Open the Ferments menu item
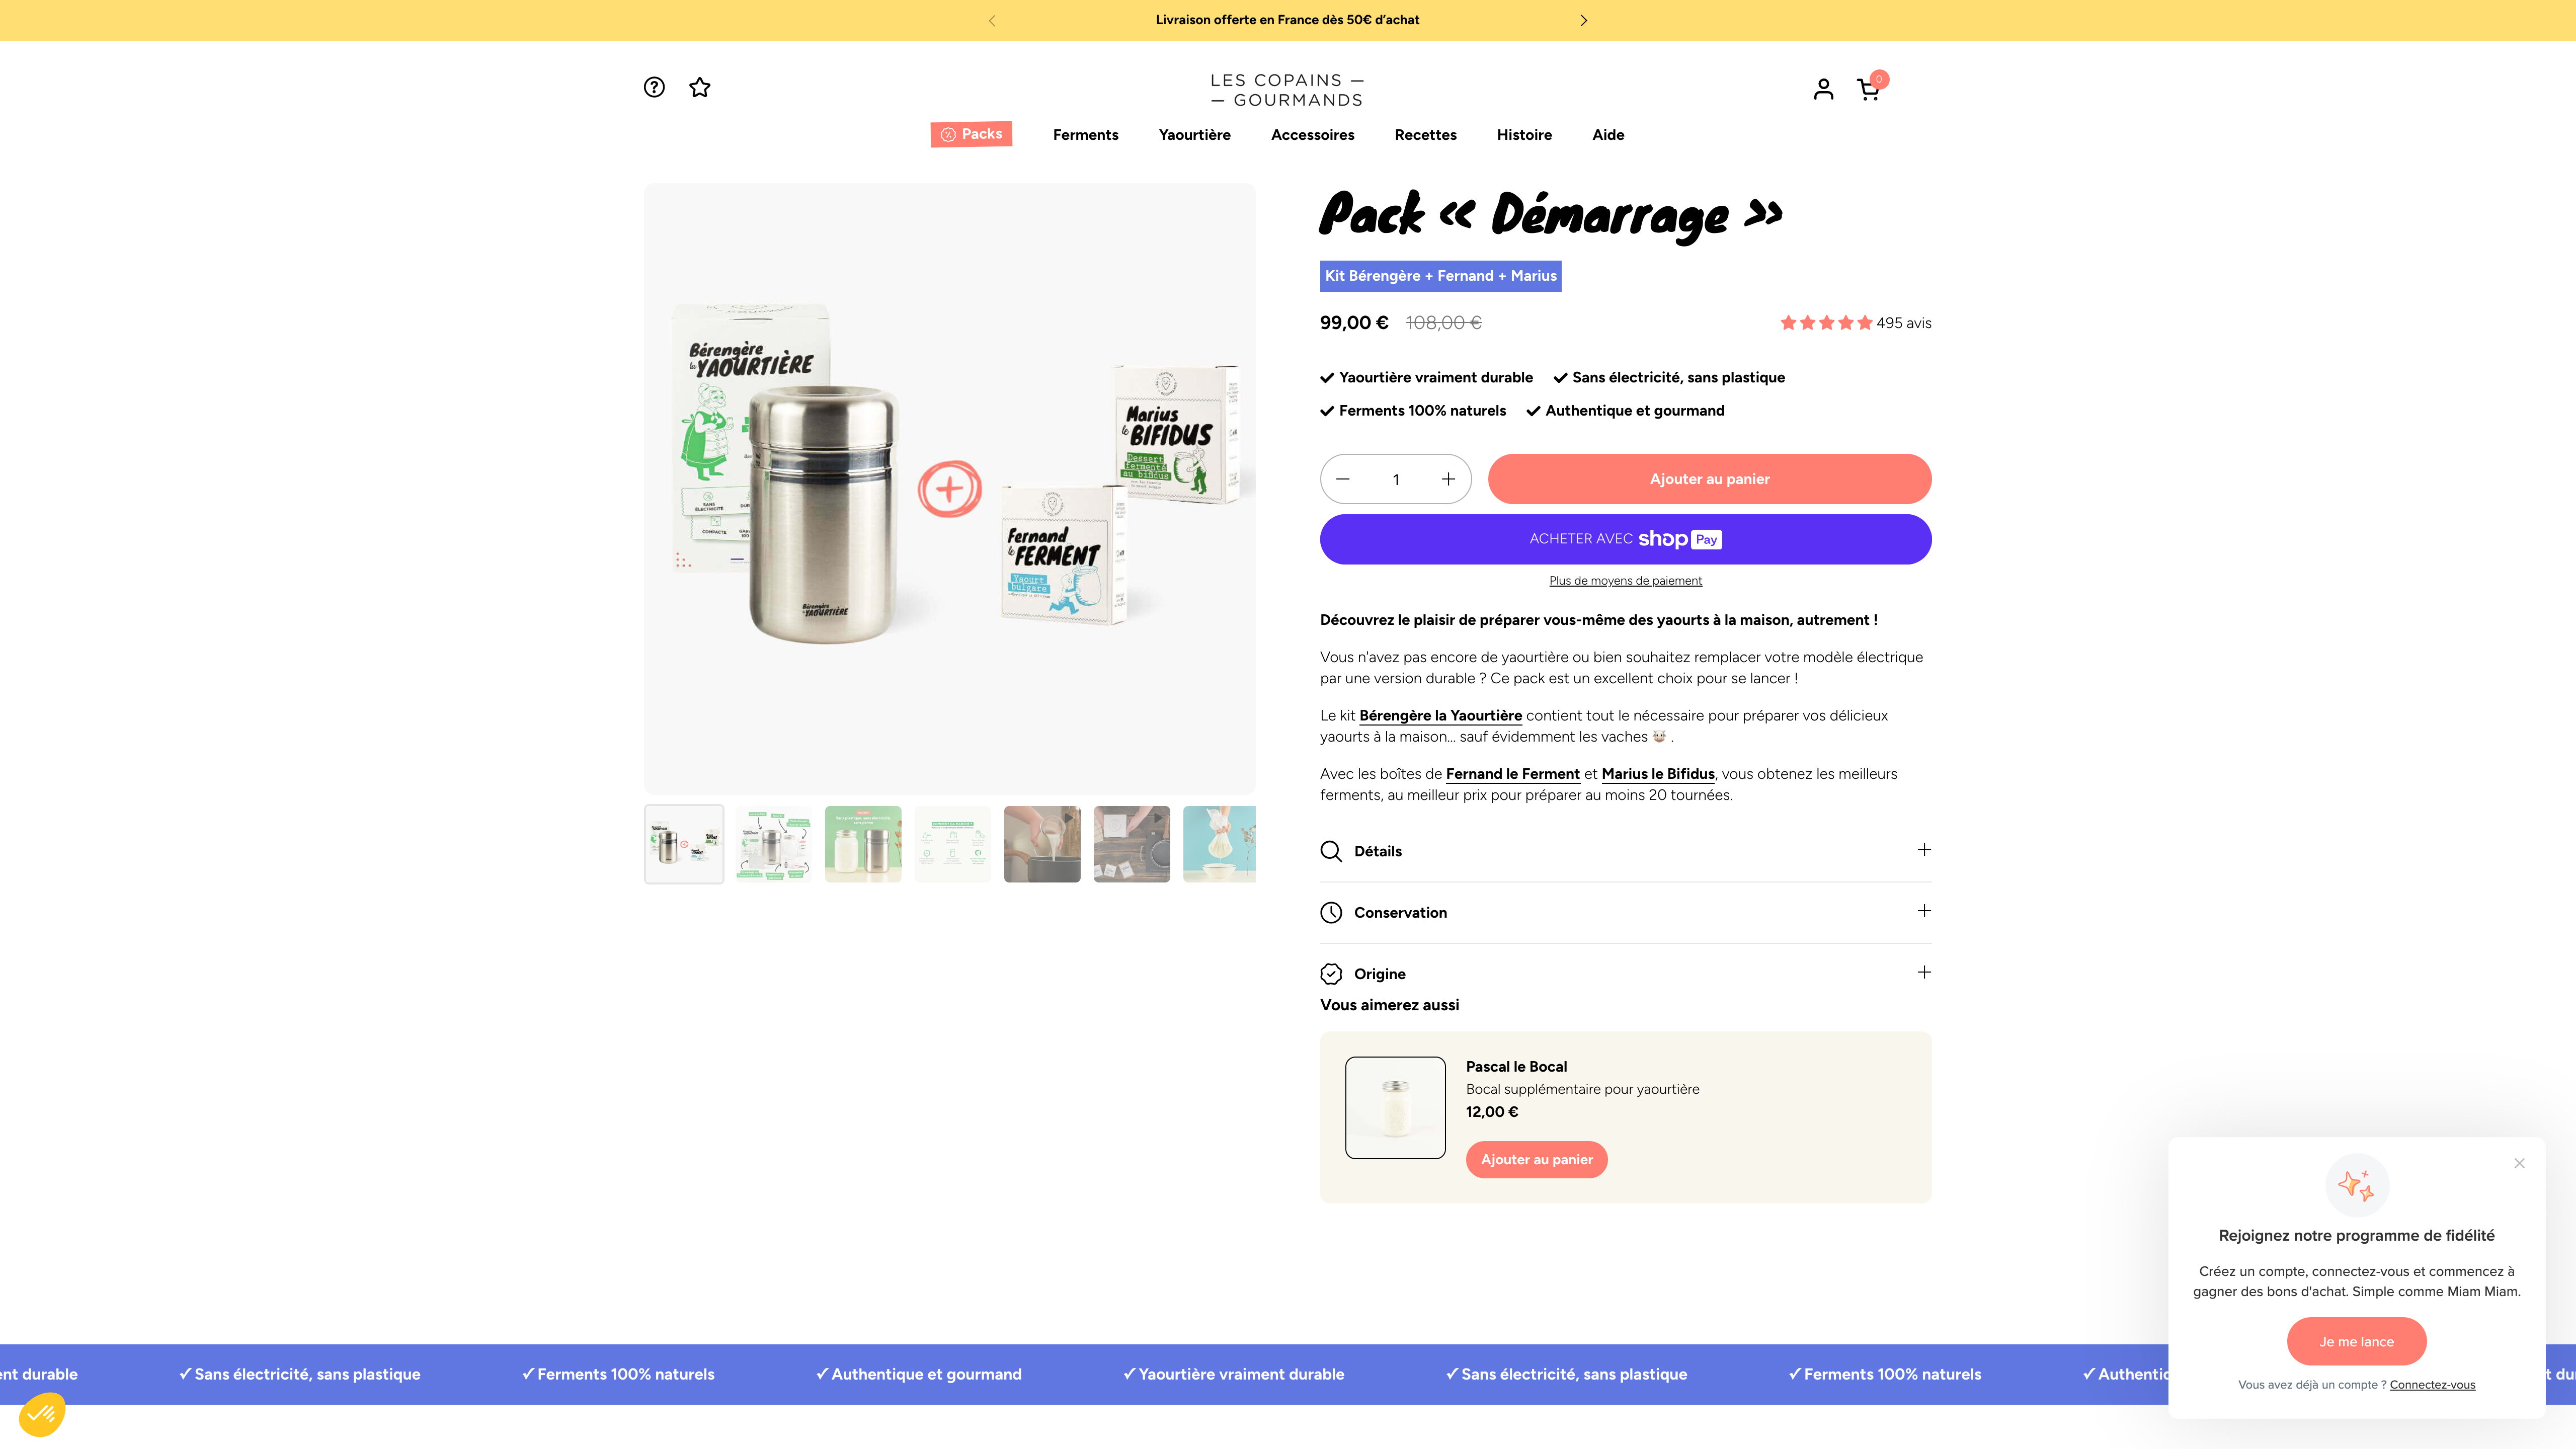Viewport: 2576px width, 1449px height. 1085,135
